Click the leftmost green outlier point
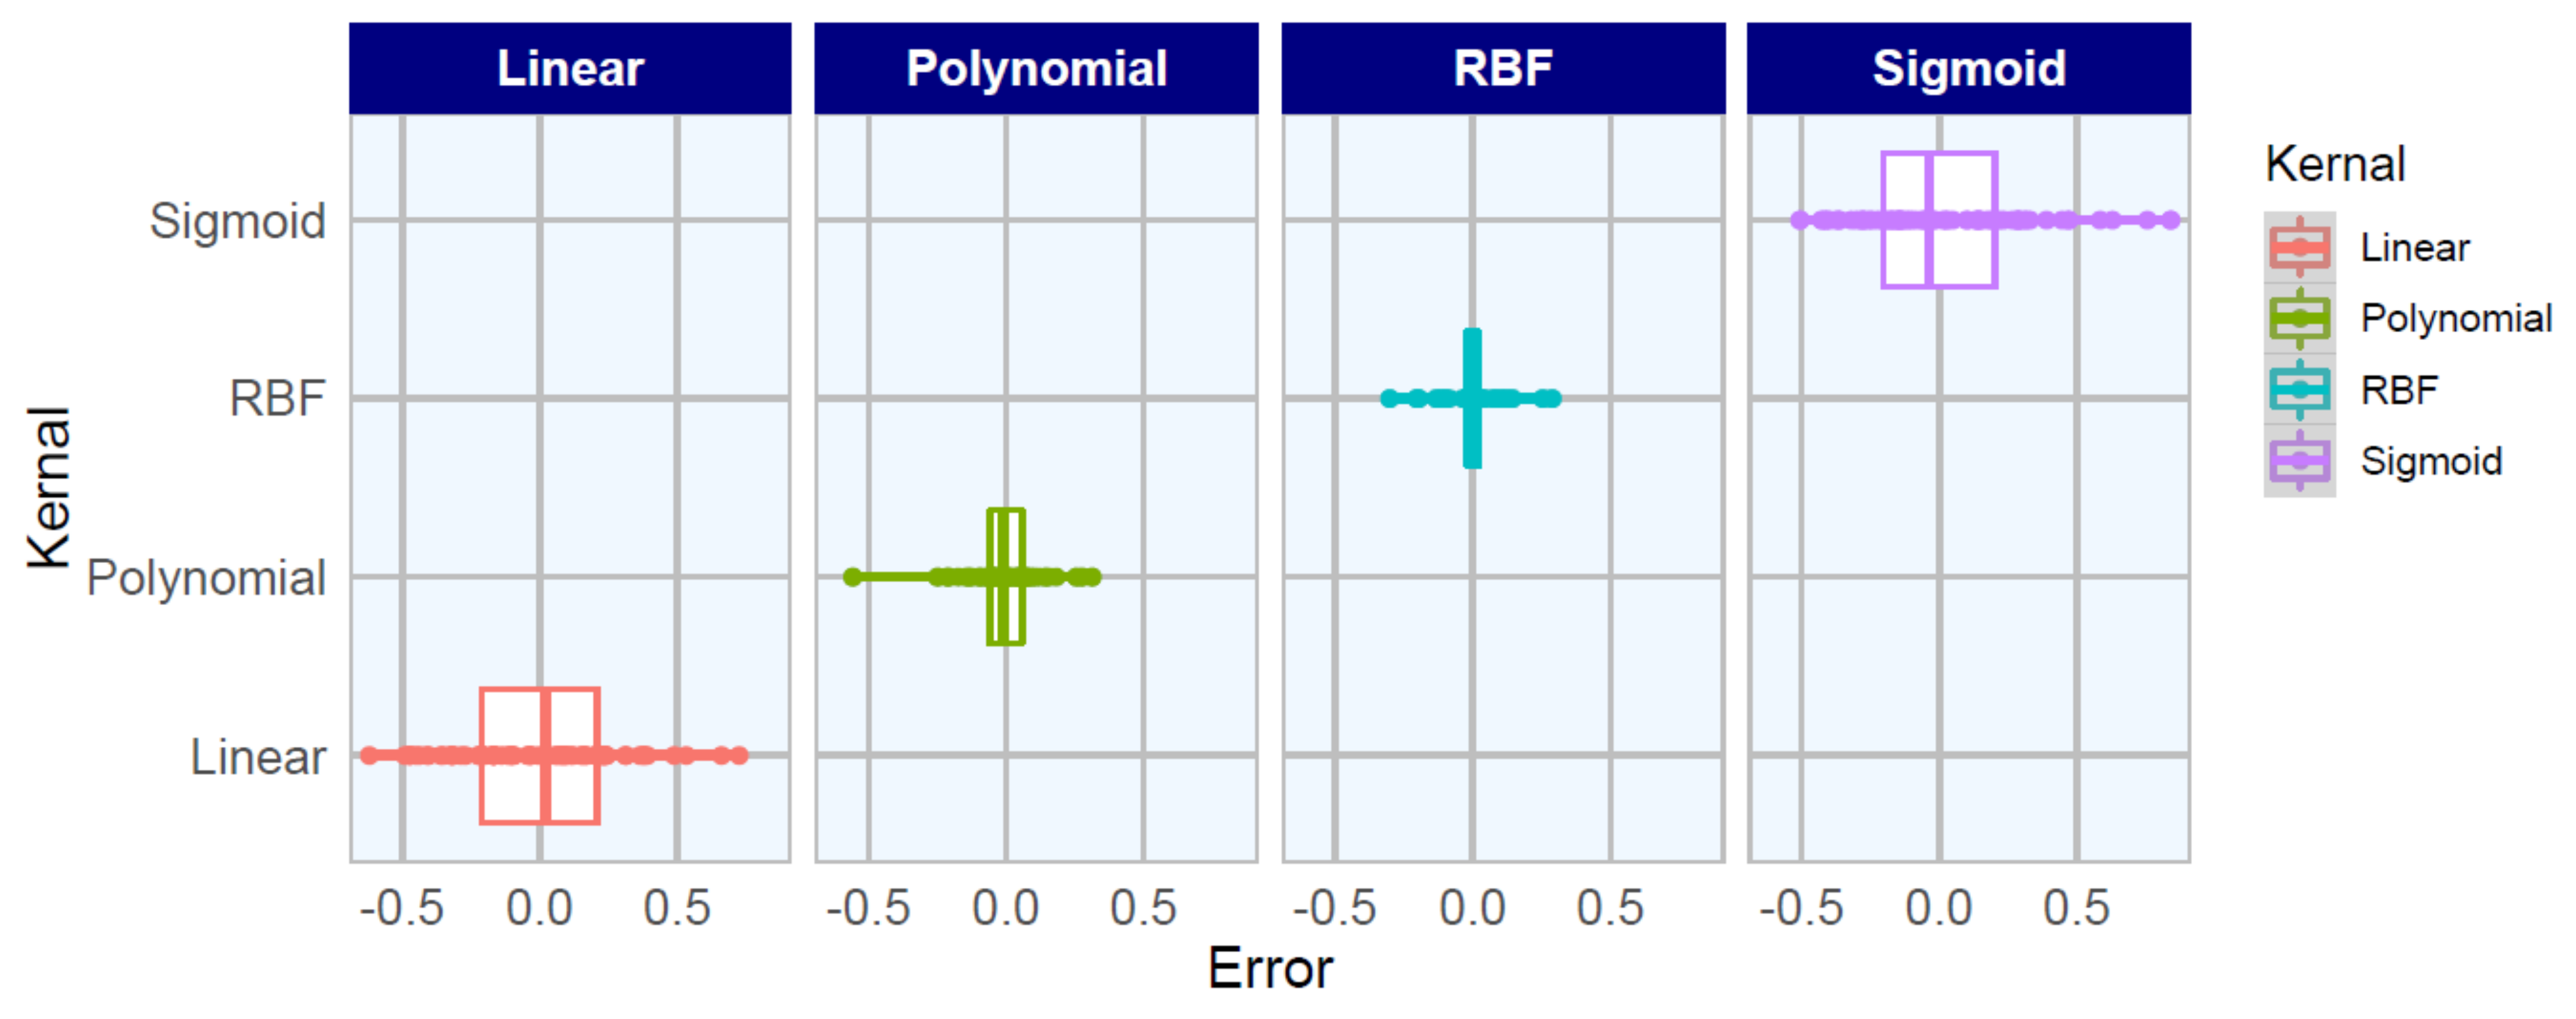This screenshot has width=2576, height=1019. (852, 577)
